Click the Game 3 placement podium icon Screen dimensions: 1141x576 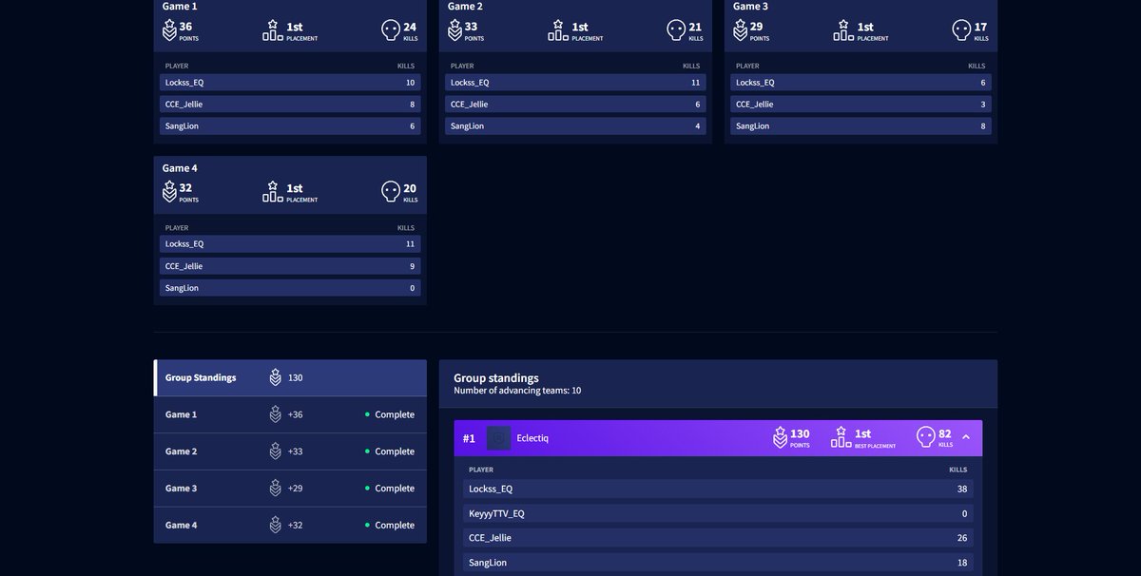point(843,30)
